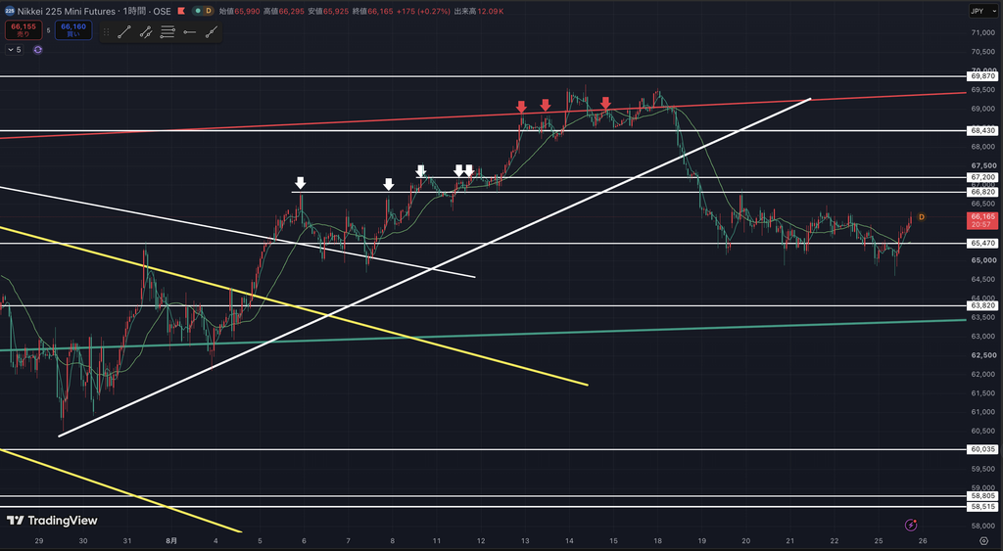Select the 69,870 horizontal line price label

click(983, 76)
